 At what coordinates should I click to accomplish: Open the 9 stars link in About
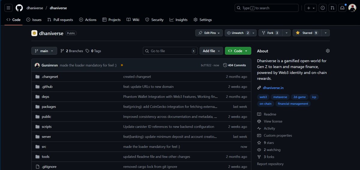(x=265, y=143)
